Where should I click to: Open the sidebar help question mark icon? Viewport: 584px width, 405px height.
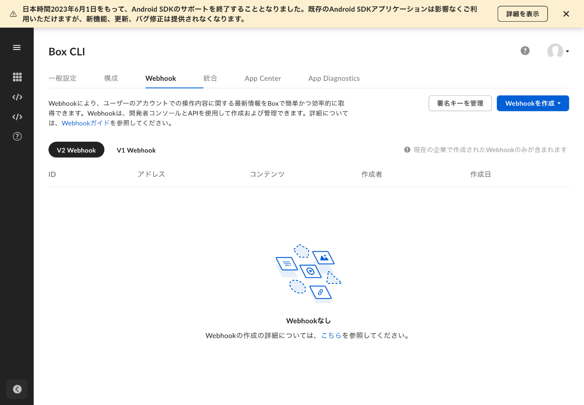click(x=17, y=136)
